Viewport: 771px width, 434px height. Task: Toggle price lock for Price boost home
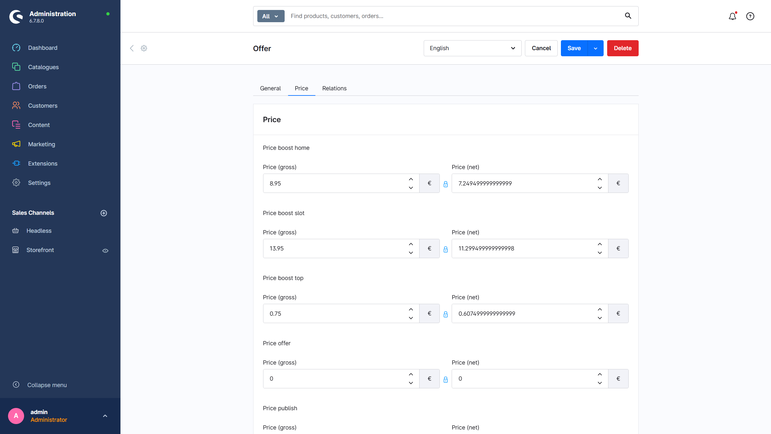coord(446,184)
